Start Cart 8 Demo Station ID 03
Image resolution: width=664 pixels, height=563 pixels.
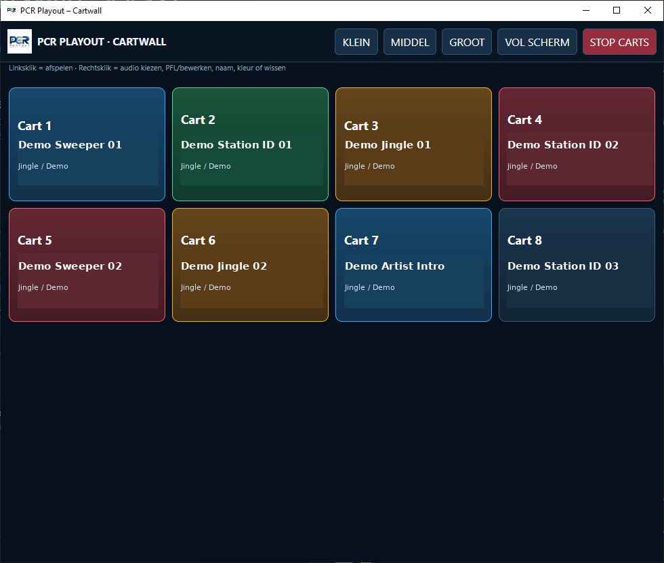click(x=577, y=265)
